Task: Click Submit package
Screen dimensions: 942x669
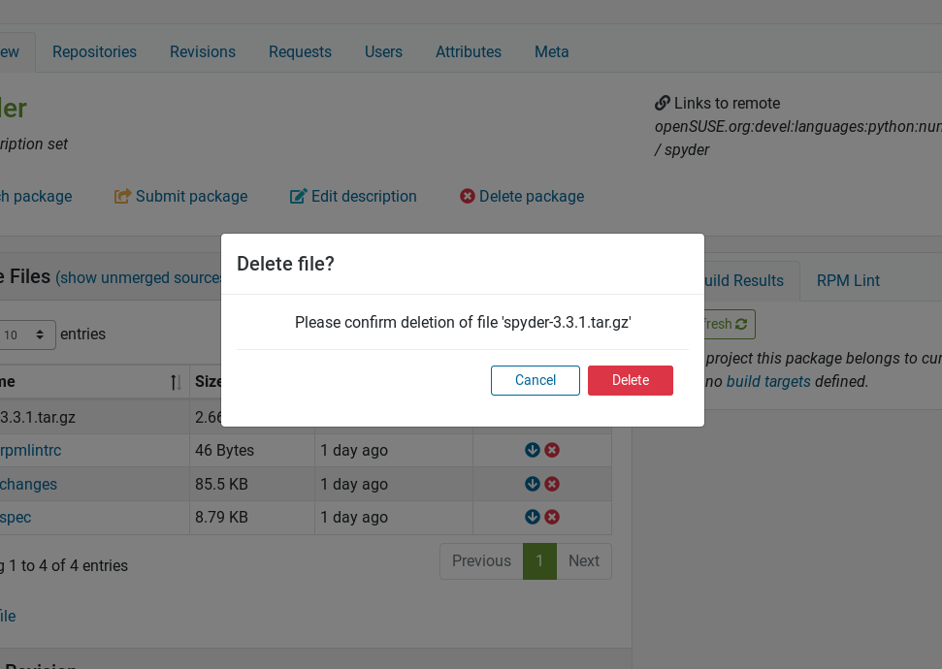Action: [180, 196]
